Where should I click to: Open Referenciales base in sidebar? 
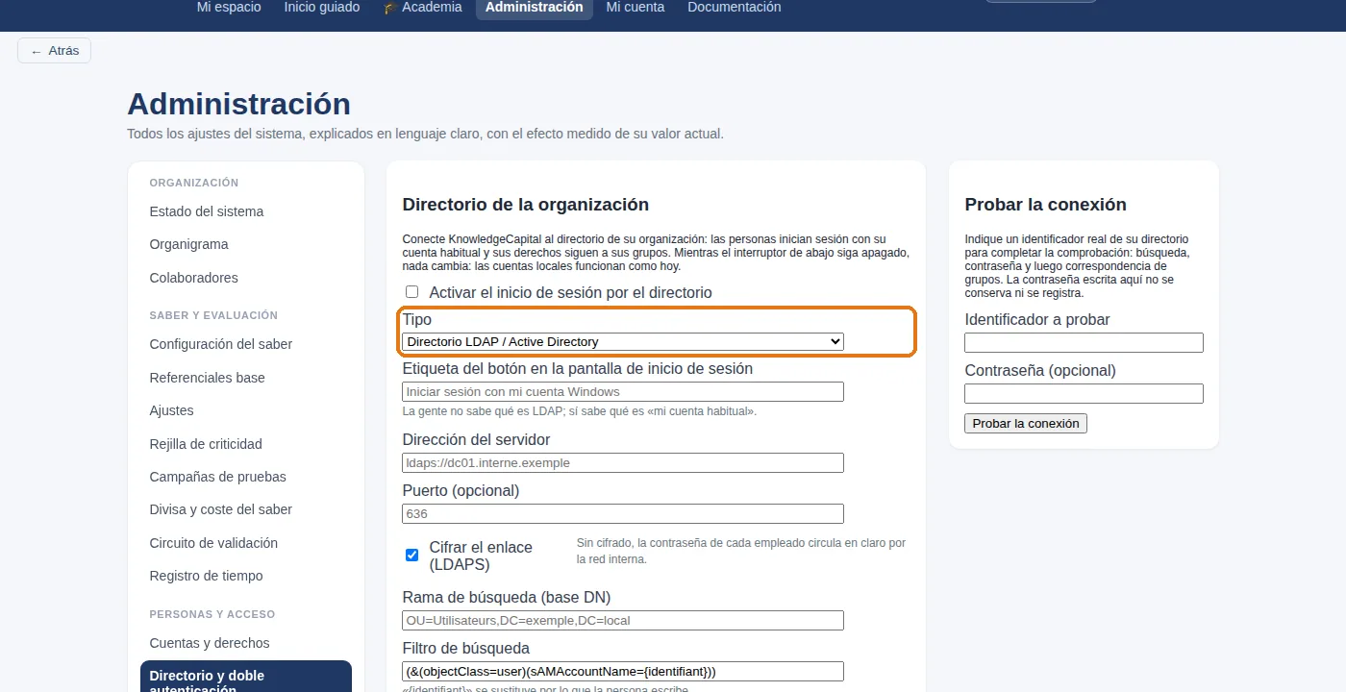coord(246,378)
